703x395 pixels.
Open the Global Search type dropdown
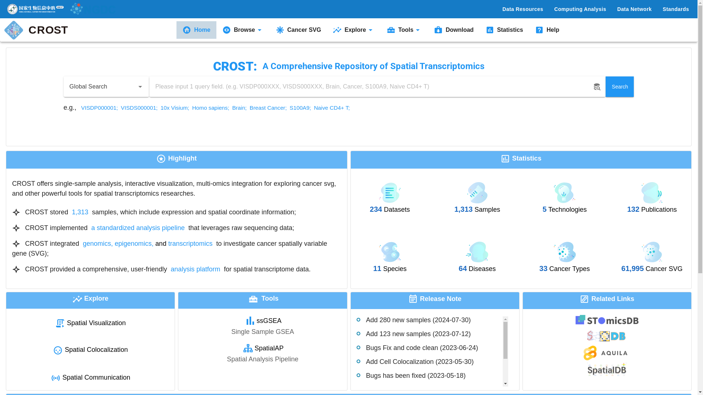click(x=106, y=87)
